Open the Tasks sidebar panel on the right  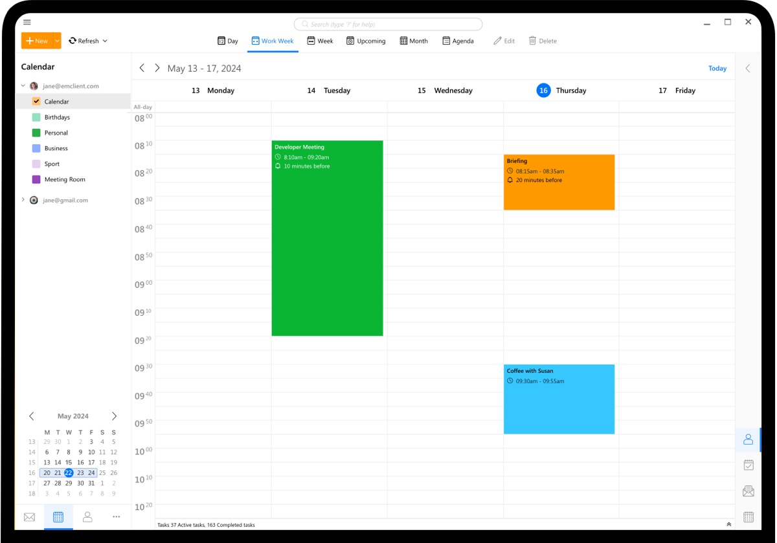click(748, 465)
